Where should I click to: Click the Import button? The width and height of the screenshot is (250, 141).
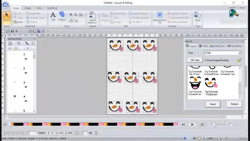(212, 104)
